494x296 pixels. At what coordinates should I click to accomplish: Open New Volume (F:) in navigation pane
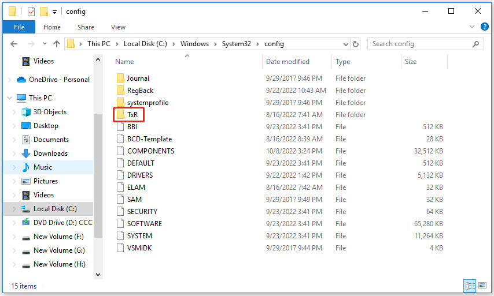[58, 237]
